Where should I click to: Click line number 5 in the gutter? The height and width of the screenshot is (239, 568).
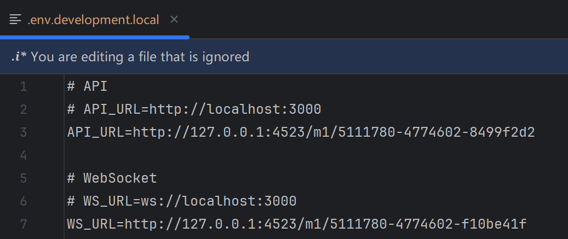[24, 179]
